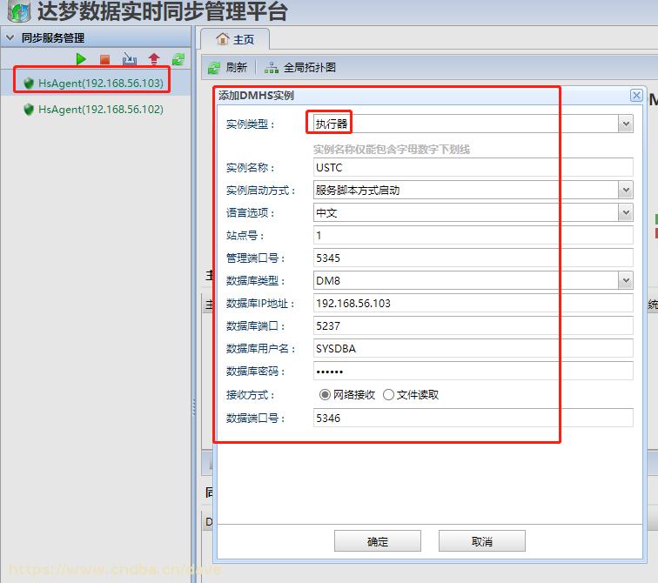Open the 数据库类型 dropdown arrow
Image resolution: width=658 pixels, height=583 pixels.
(626, 280)
